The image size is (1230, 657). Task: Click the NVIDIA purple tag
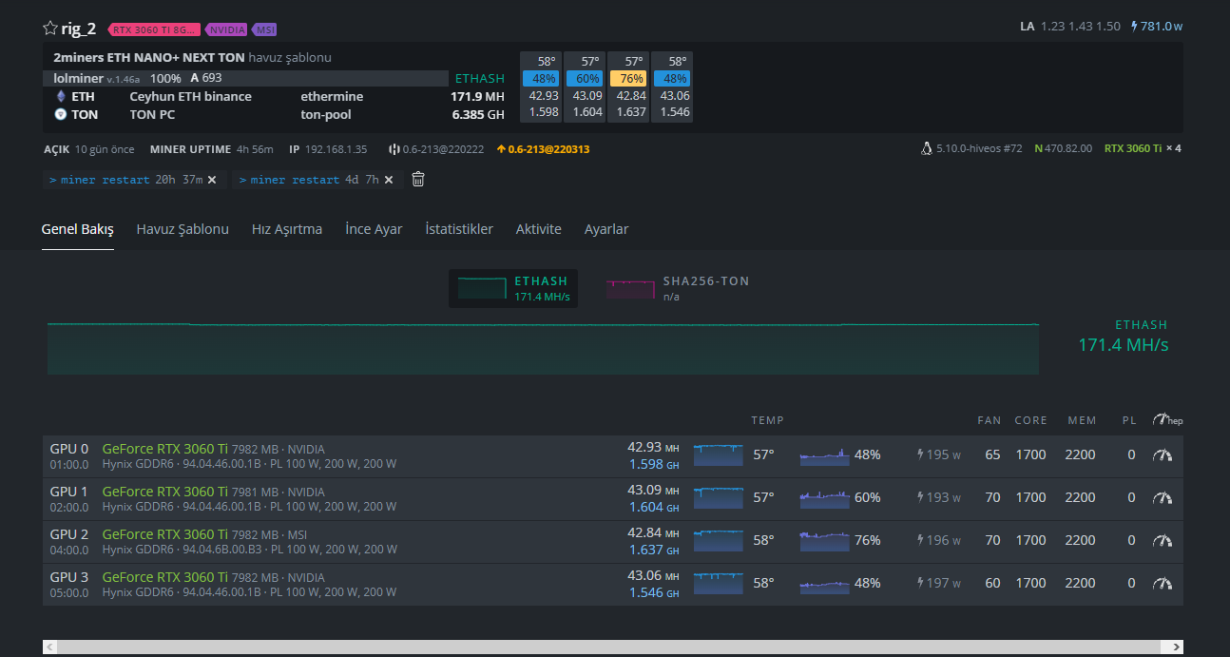pos(226,29)
